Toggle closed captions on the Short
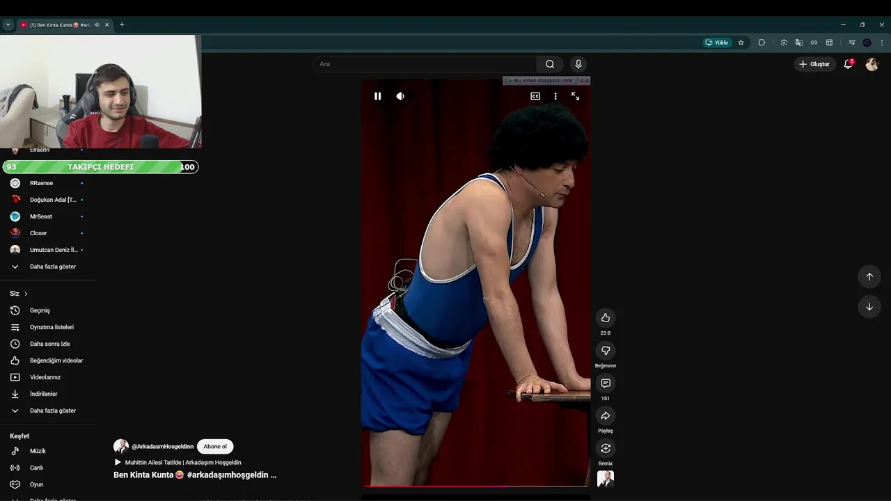The width and height of the screenshot is (891, 501). click(535, 96)
